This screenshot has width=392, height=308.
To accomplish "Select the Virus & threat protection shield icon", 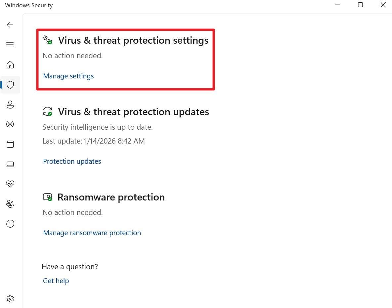I will coord(10,85).
